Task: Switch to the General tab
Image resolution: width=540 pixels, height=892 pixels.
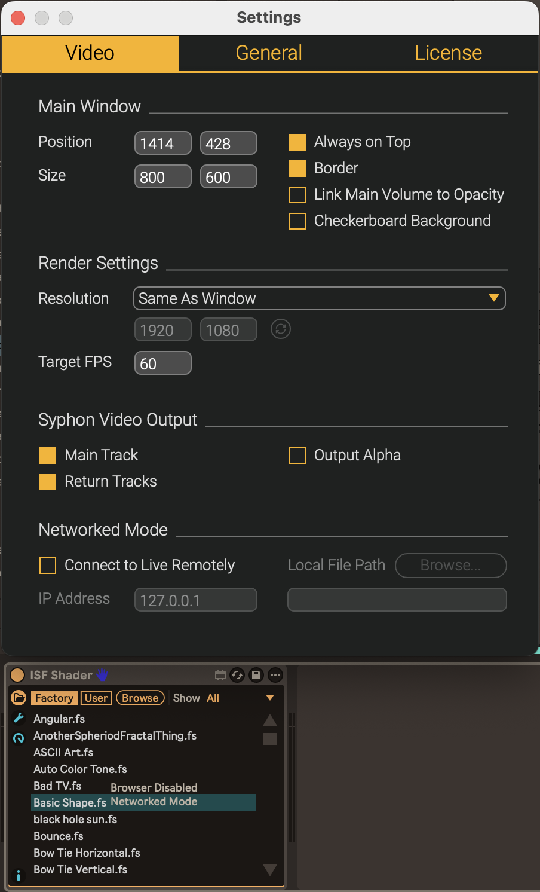Action: coord(269,53)
